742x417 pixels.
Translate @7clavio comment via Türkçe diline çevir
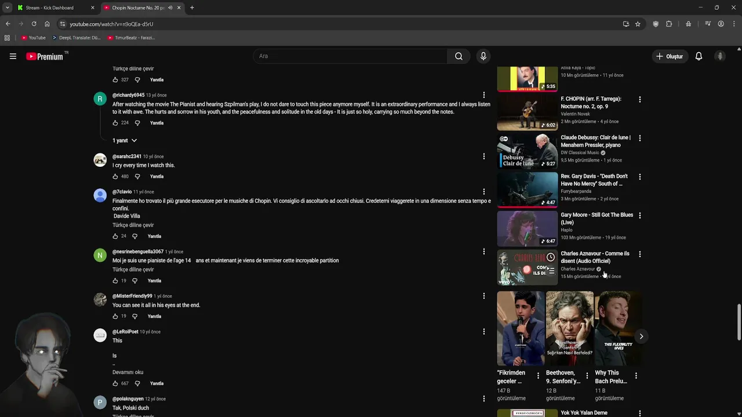pyautogui.click(x=133, y=225)
